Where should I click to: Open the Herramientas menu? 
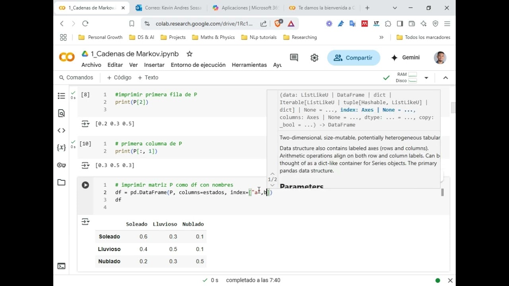pos(249,65)
